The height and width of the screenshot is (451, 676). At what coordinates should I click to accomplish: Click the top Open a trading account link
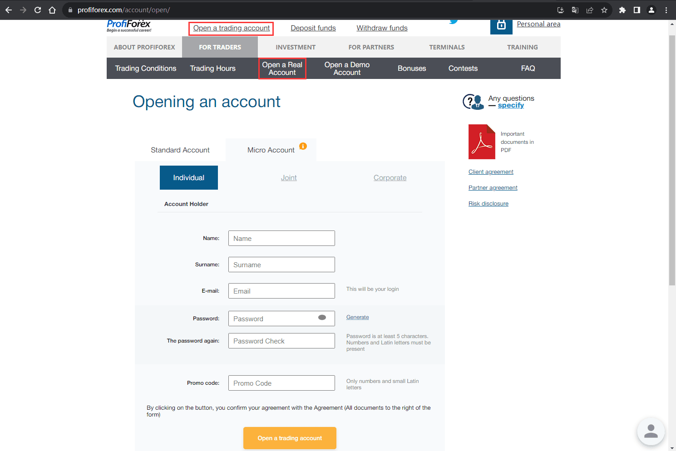point(232,28)
